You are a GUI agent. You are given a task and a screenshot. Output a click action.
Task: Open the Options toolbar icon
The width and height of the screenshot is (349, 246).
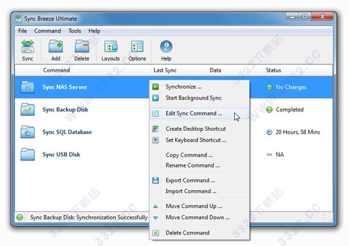click(137, 47)
